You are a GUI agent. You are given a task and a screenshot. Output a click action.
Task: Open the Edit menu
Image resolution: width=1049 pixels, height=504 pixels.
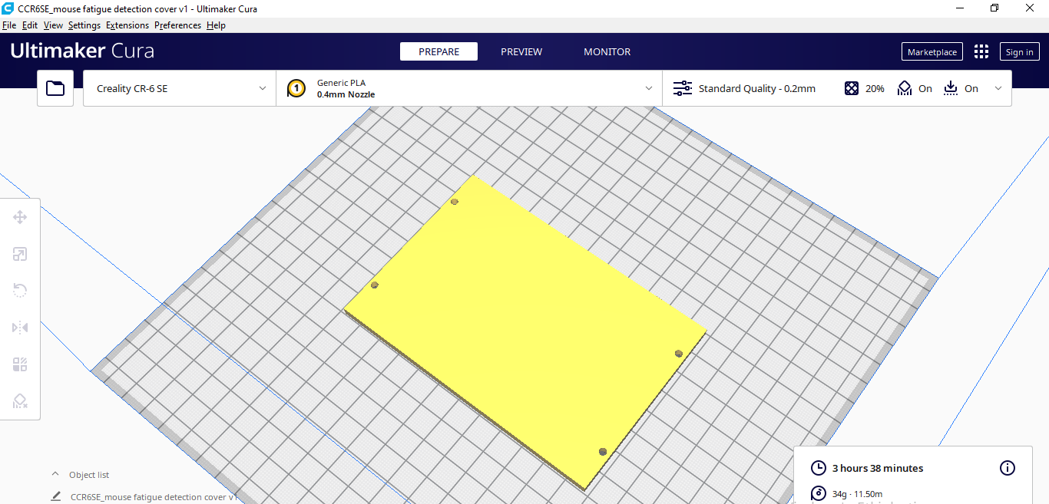coord(30,25)
